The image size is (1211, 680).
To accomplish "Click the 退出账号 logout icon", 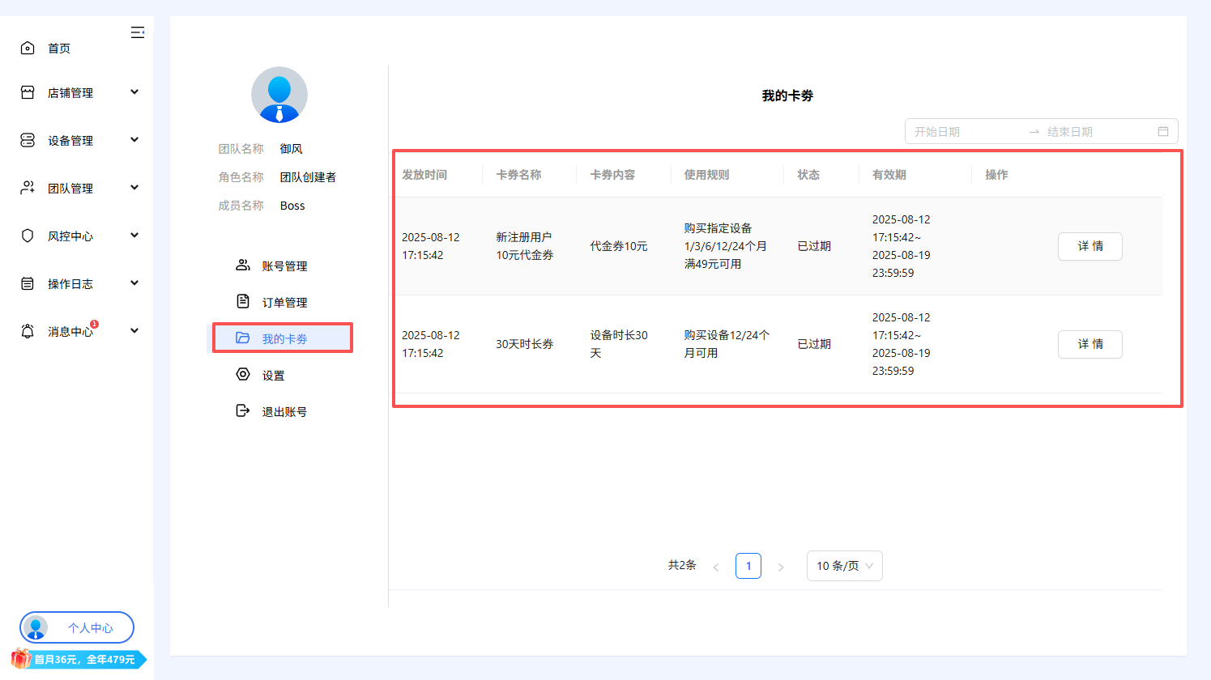I will point(241,410).
